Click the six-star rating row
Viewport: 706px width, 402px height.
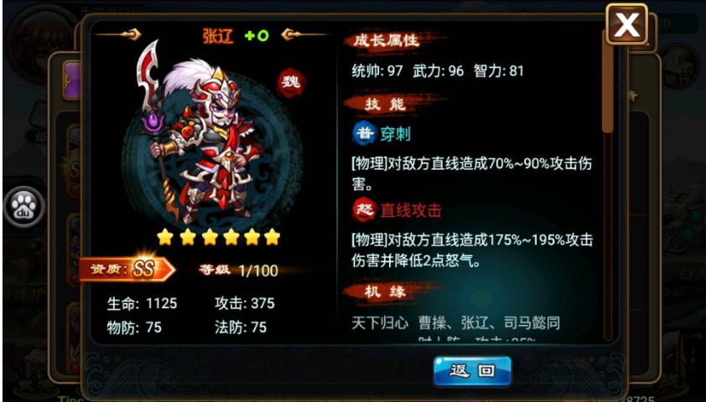pyautogui.click(x=218, y=236)
